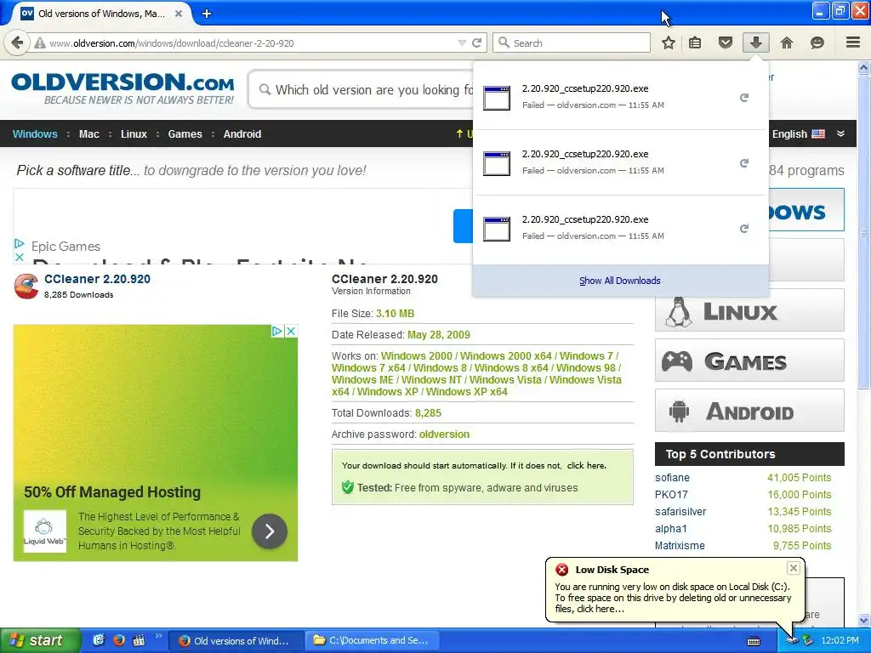Go to Firefox home page icon
The image size is (871, 653).
tap(787, 43)
